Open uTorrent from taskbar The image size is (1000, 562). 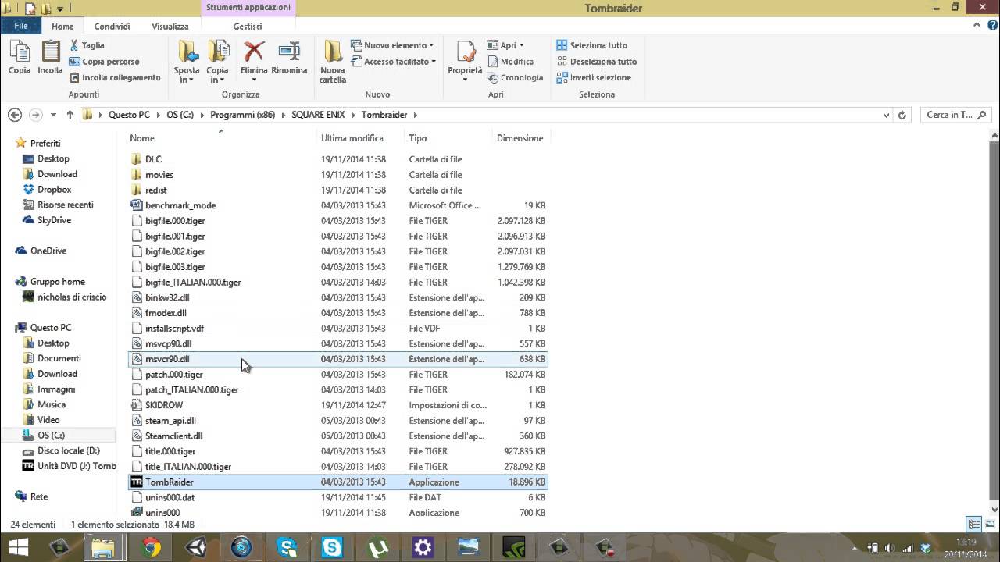click(x=377, y=547)
